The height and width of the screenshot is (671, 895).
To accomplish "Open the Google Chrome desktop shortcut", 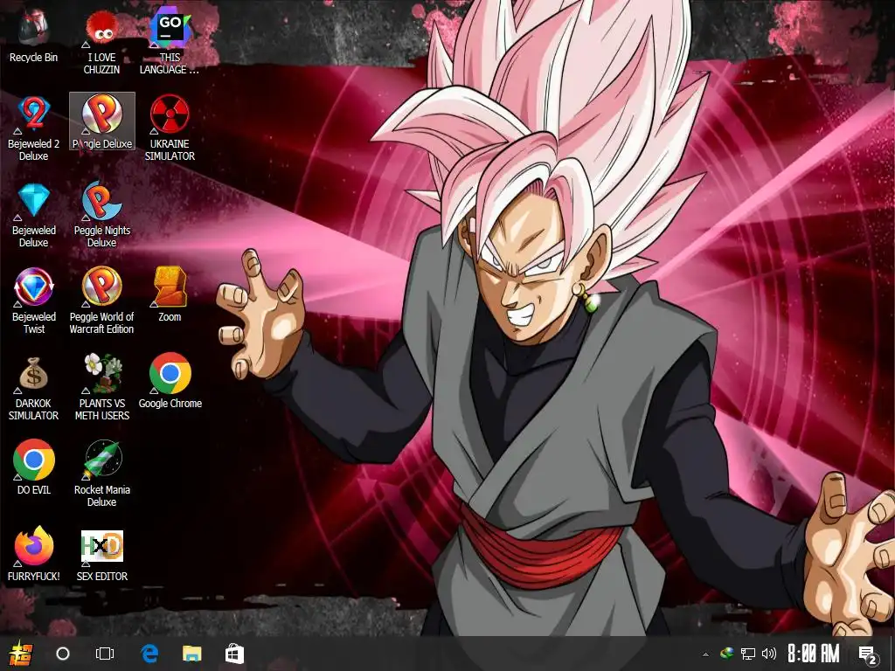I will [x=170, y=381].
